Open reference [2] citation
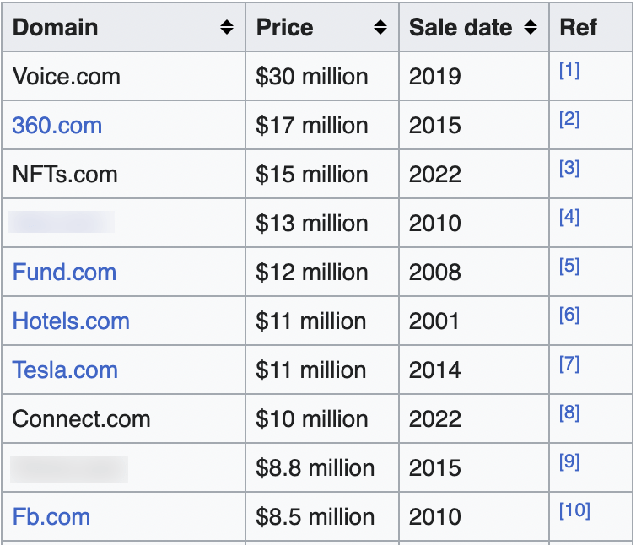Viewport: 636px width, 545px height. [x=569, y=119]
